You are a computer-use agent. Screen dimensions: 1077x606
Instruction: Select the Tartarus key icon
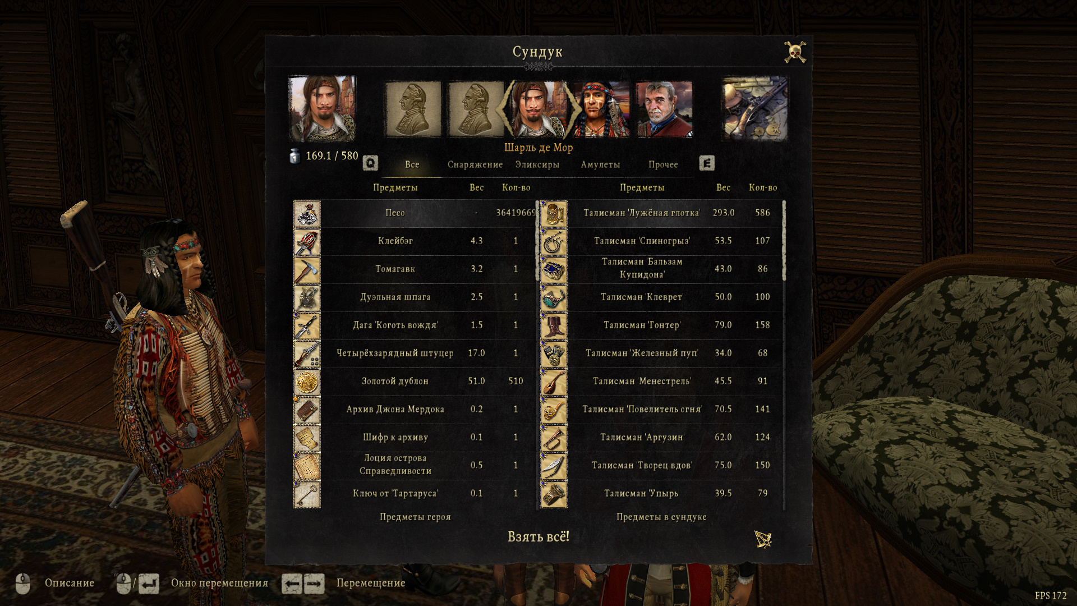coord(307,494)
